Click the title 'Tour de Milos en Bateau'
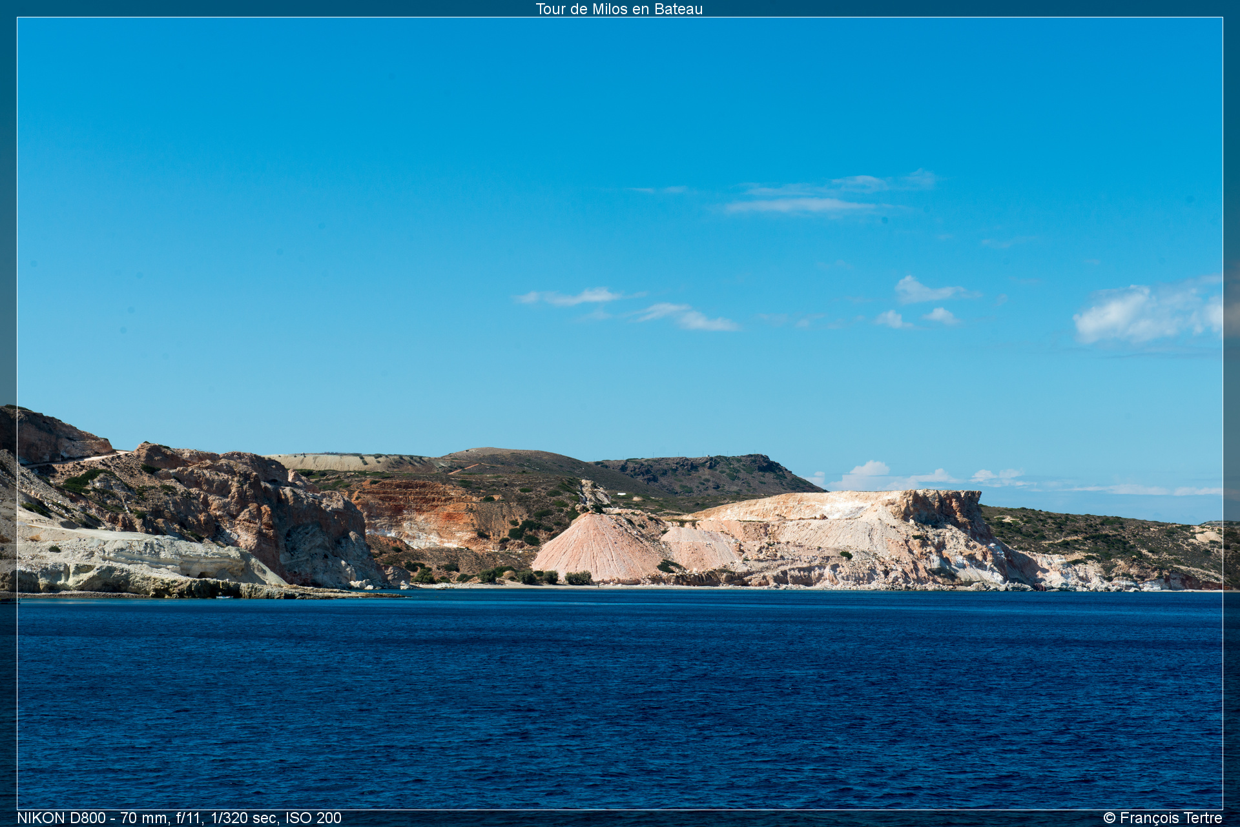The width and height of the screenshot is (1240, 827). click(x=619, y=9)
